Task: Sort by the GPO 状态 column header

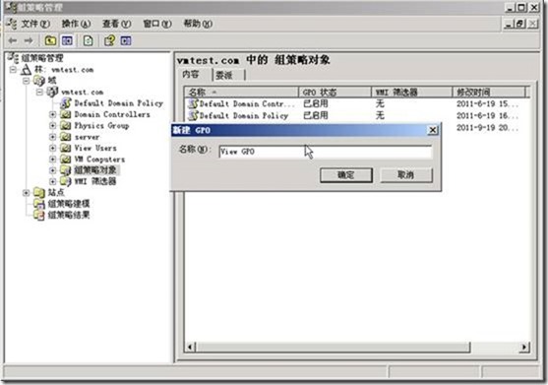Action: tap(335, 93)
